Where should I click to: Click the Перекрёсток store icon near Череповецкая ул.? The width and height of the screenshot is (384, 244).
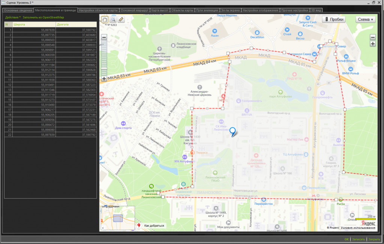(264, 199)
